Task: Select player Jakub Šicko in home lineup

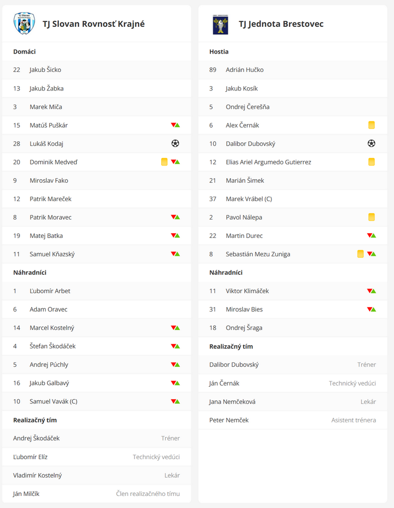Action: pos(46,70)
